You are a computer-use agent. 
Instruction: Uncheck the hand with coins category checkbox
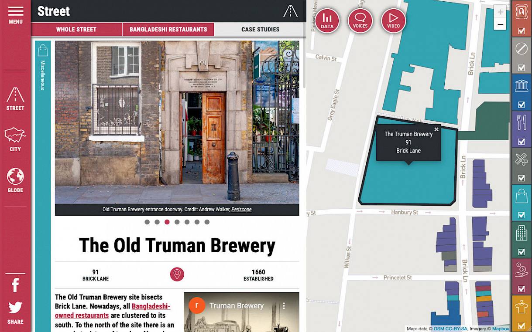click(521, 289)
